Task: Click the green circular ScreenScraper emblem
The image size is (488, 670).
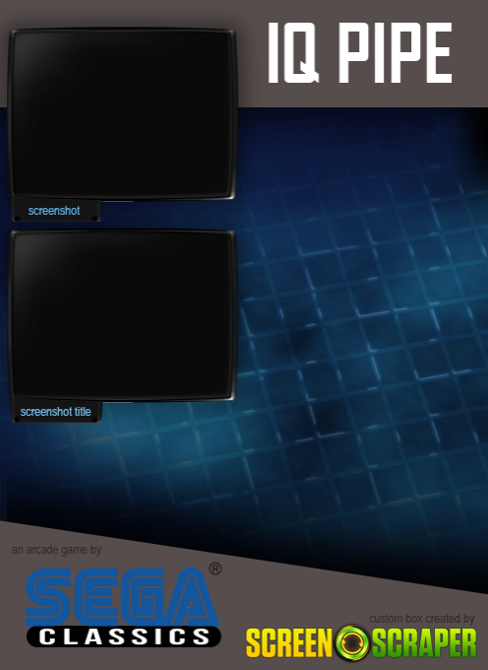Action: click(x=352, y=643)
